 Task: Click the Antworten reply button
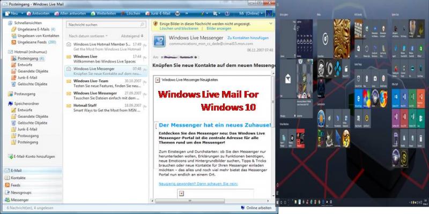[x=38, y=13]
